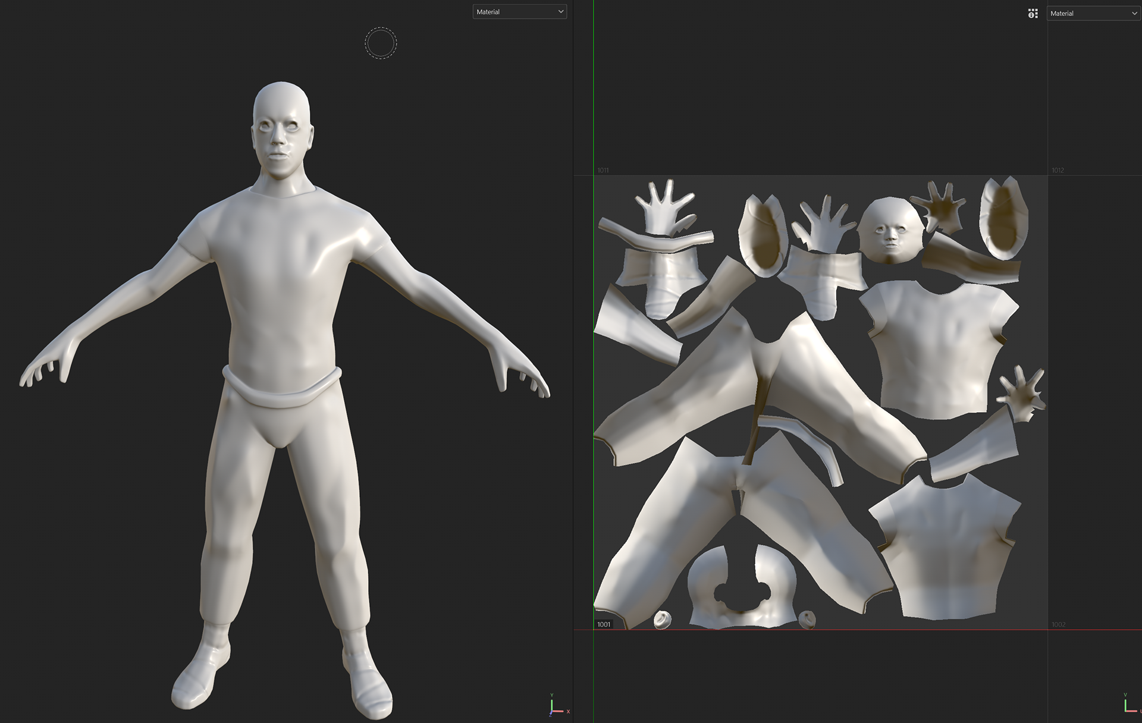1142x723 pixels.
Task: Click the dashed circular brush cursor
Action: 381,43
